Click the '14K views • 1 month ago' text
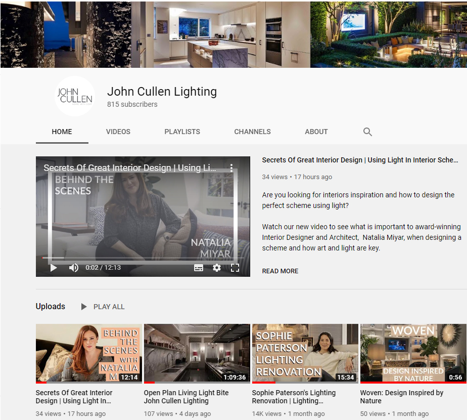 (x=288, y=414)
